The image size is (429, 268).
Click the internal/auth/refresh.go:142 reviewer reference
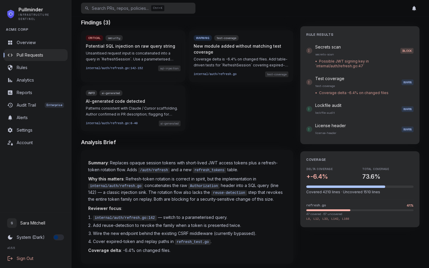125,218
